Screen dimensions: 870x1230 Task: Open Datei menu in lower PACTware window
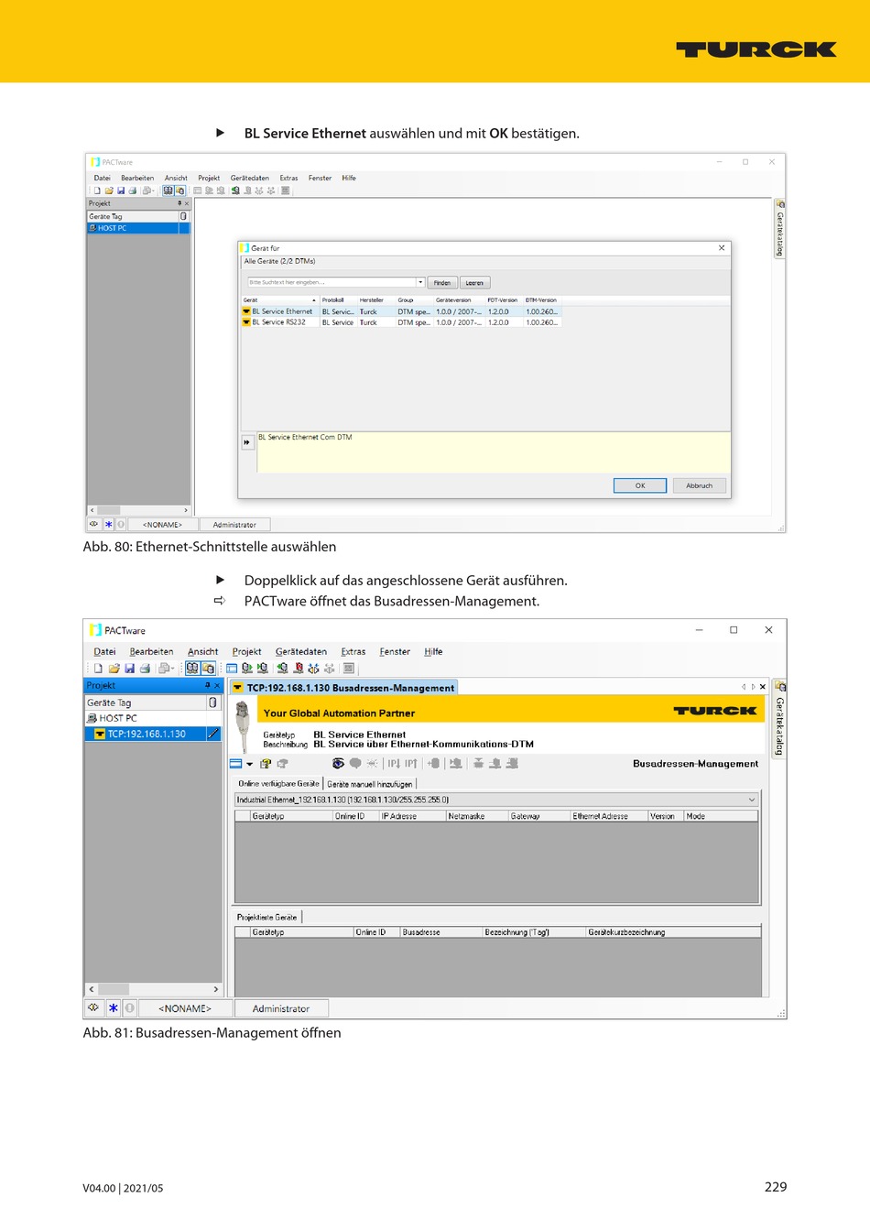(x=104, y=652)
